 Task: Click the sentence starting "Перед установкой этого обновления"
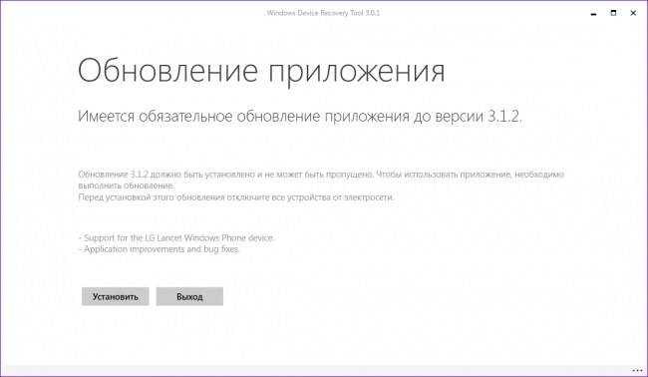(236, 197)
